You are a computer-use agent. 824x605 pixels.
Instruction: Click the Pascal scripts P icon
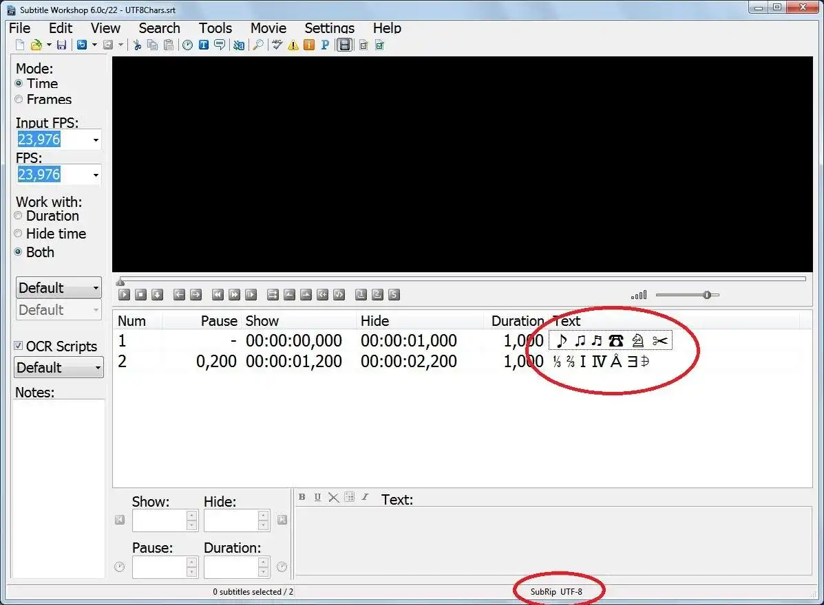(324, 45)
